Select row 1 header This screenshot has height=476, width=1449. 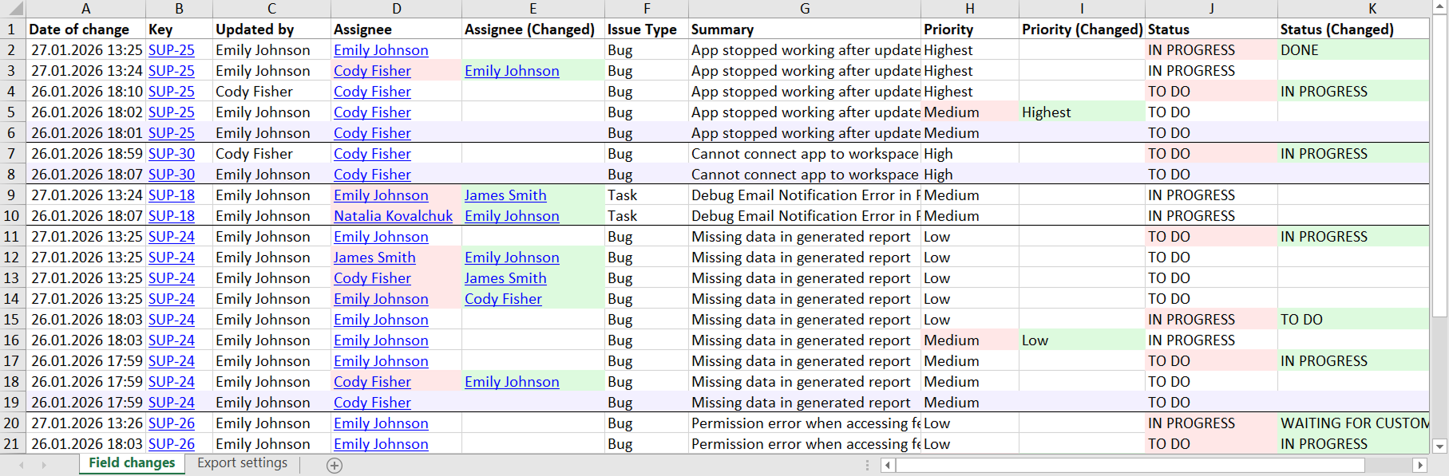point(12,30)
